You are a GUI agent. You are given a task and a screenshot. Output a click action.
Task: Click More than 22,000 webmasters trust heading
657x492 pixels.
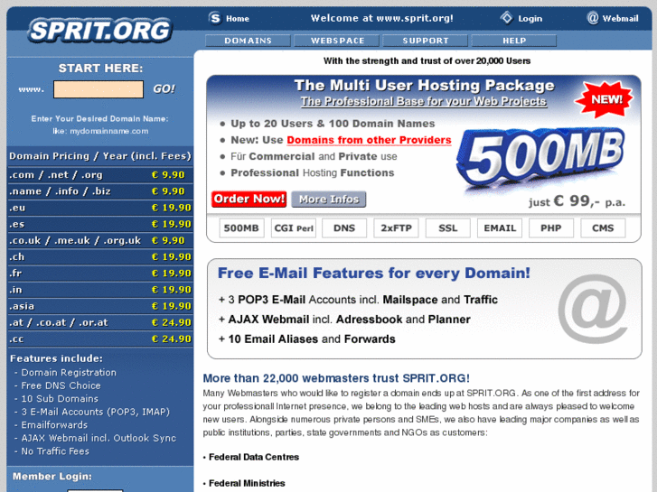coord(336,378)
